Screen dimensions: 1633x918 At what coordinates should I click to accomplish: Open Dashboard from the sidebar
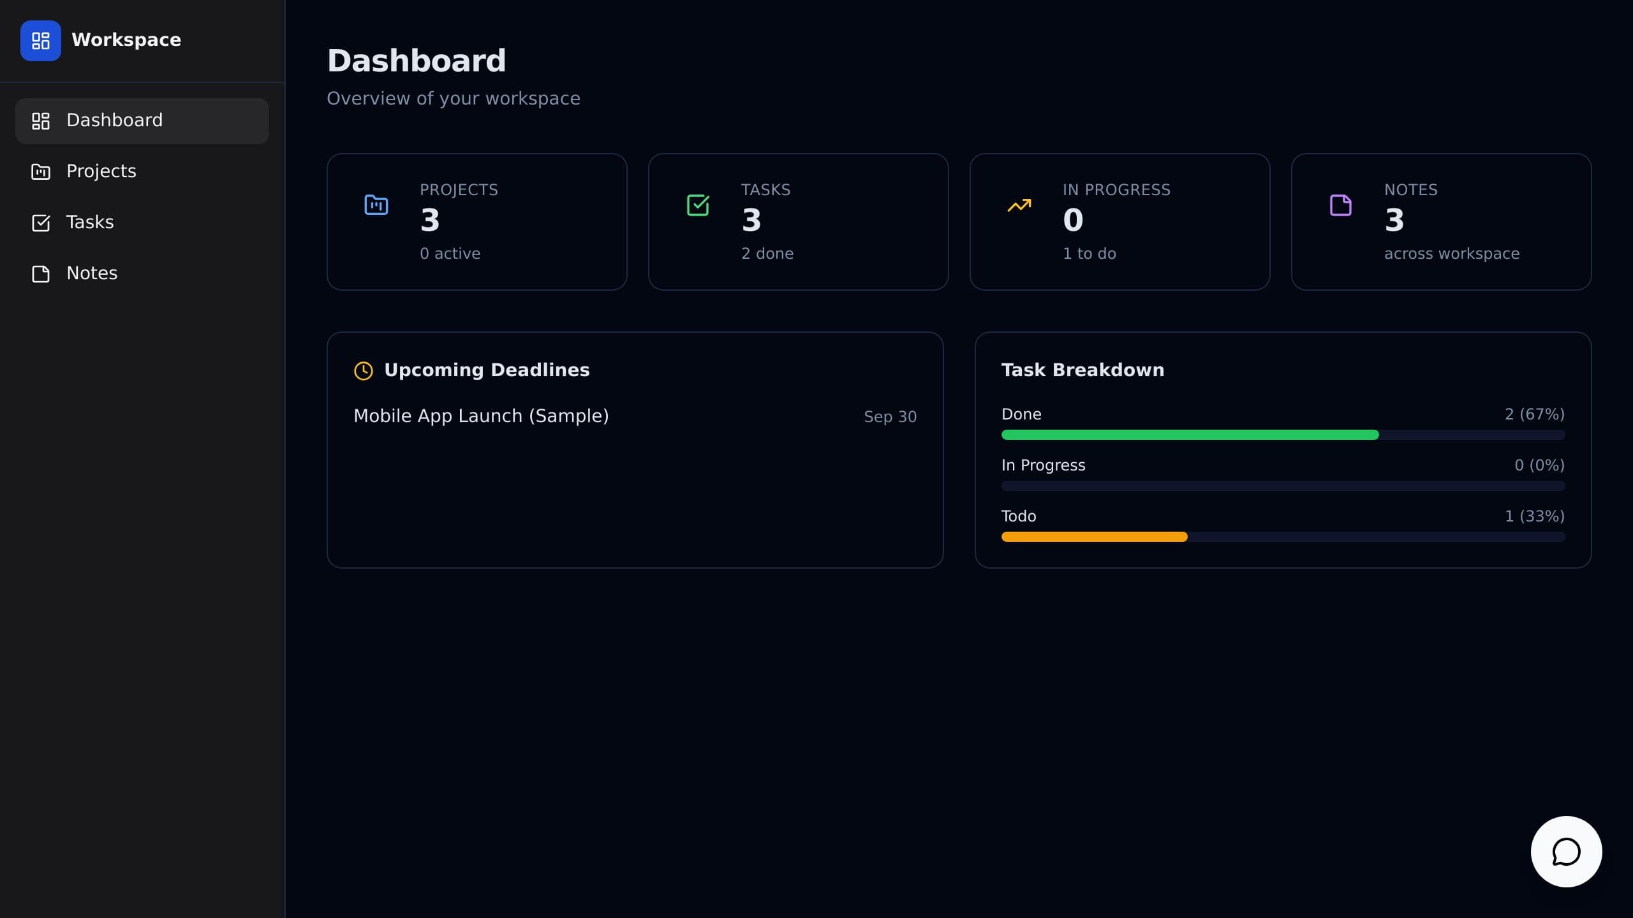click(x=142, y=121)
